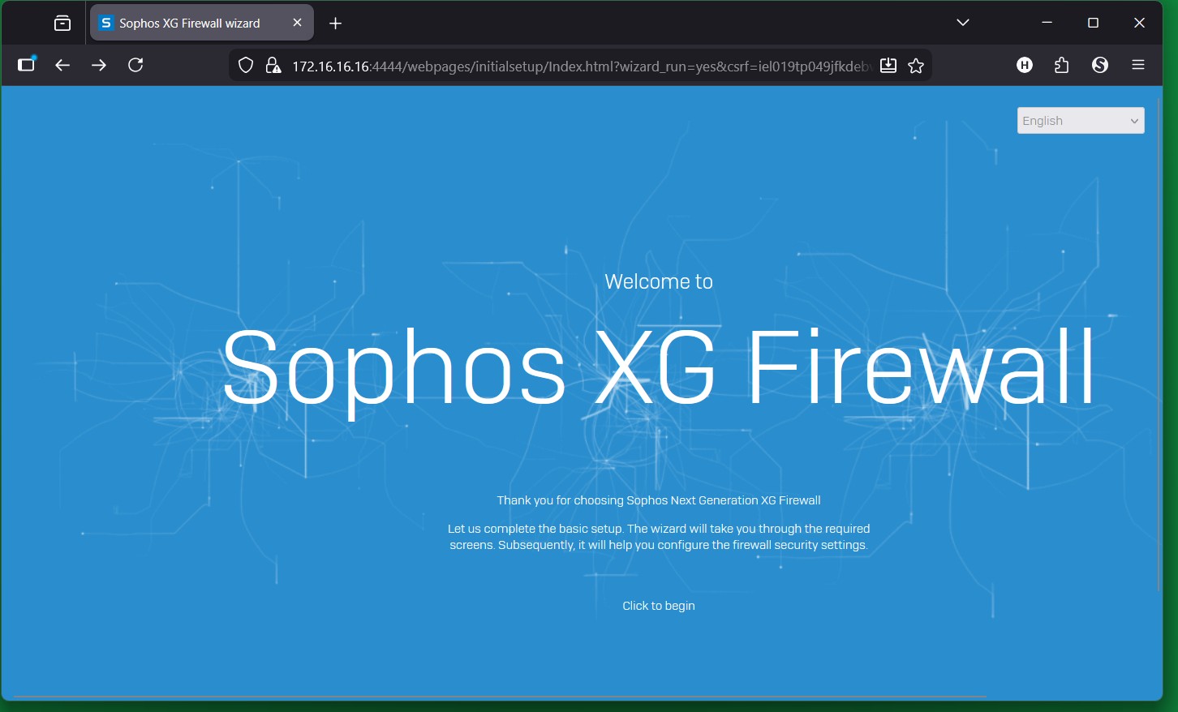The height and width of the screenshot is (712, 1178).
Task: Expand the English language dropdown
Action: [x=1080, y=121]
